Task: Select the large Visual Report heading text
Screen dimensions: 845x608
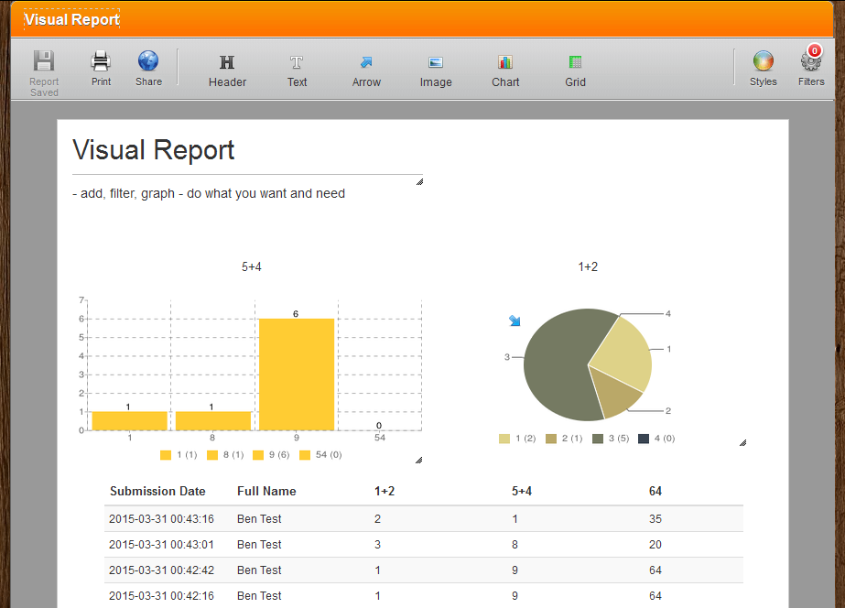Action: click(x=154, y=150)
